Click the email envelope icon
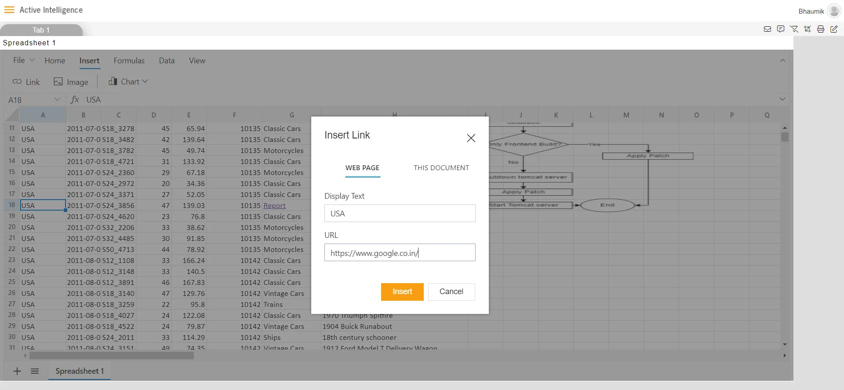This screenshot has width=844, height=390. tap(768, 29)
